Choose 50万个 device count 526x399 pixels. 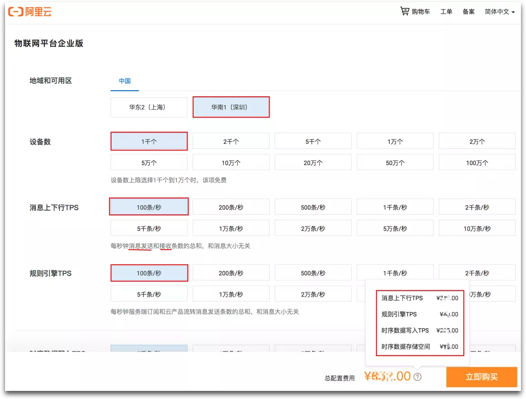pyautogui.click(x=395, y=163)
